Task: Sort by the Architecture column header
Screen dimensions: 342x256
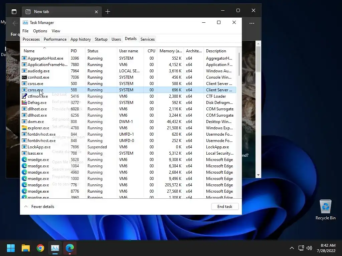Action: click(194, 51)
